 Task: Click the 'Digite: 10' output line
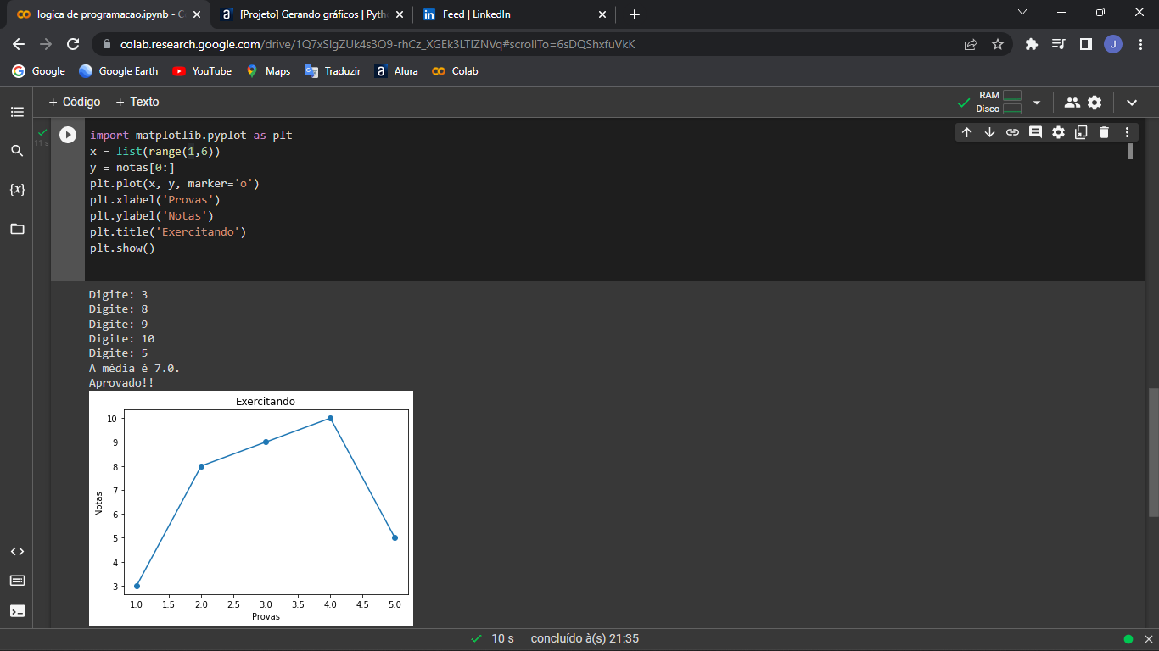tap(121, 338)
